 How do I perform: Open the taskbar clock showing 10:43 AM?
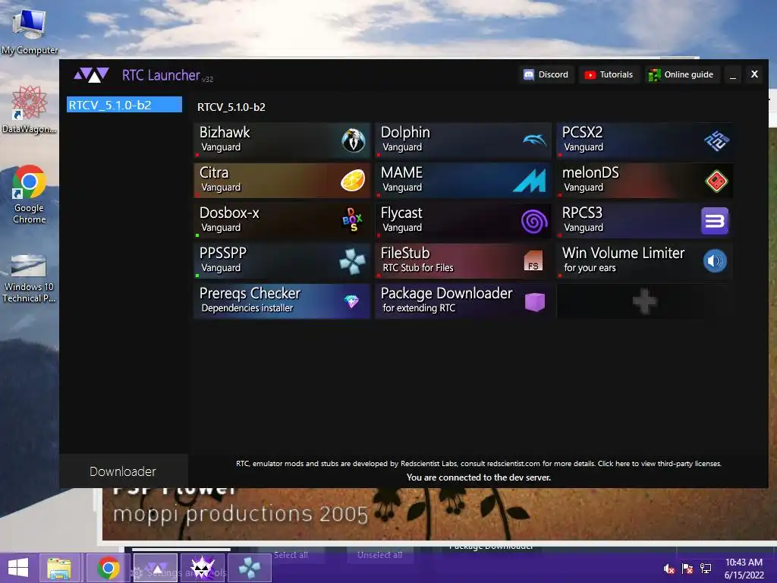pos(744,569)
